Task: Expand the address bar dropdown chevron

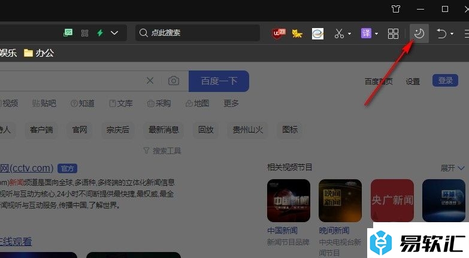Action: [x=114, y=33]
